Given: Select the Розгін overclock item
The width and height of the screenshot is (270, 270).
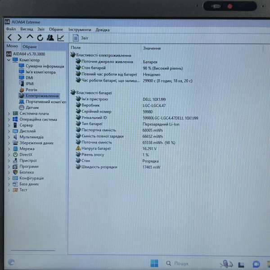Looking at the screenshot, I should coord(28,90).
